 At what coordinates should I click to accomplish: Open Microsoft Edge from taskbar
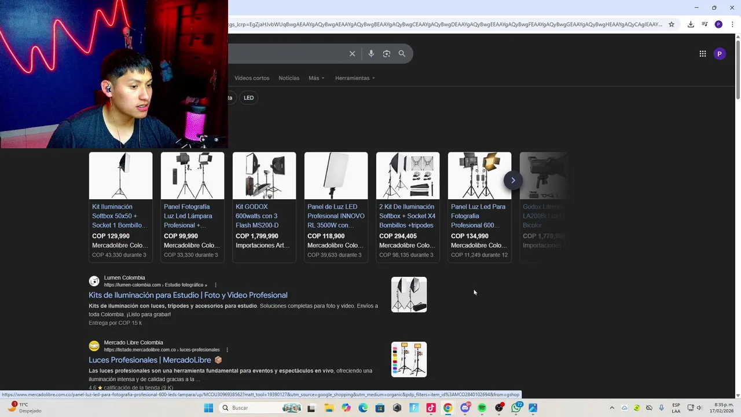(x=363, y=408)
